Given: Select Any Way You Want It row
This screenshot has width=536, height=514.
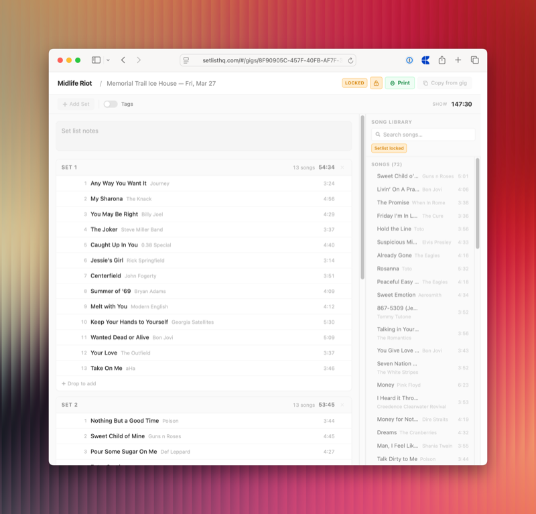Looking at the screenshot, I should pos(204,184).
